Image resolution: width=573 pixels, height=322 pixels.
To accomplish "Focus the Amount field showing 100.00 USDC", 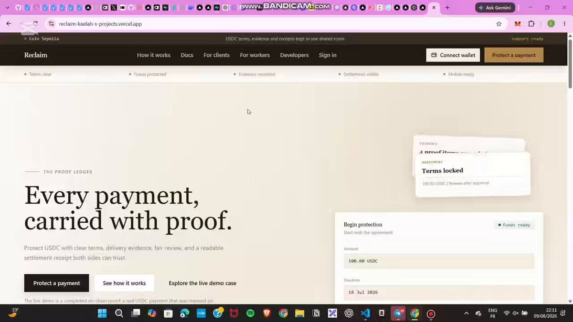I will (439, 261).
